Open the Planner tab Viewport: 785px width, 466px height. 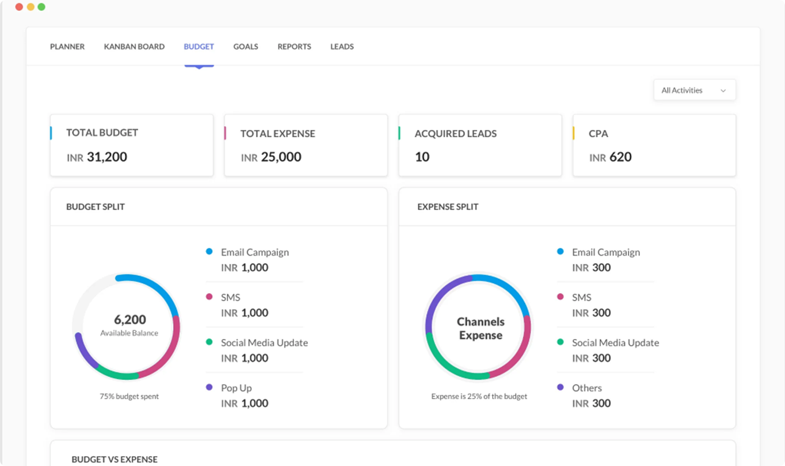pyautogui.click(x=67, y=47)
